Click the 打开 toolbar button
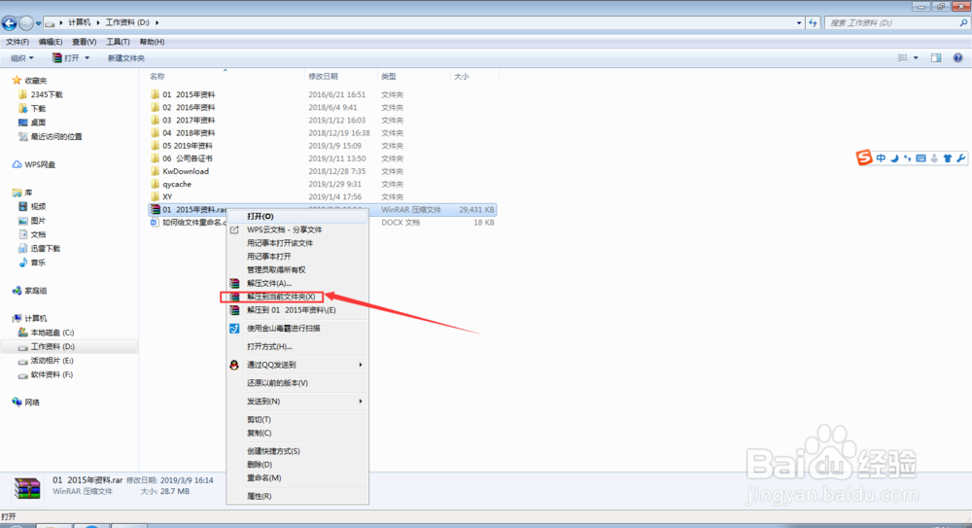Image resolution: width=972 pixels, height=528 pixels. coord(66,57)
